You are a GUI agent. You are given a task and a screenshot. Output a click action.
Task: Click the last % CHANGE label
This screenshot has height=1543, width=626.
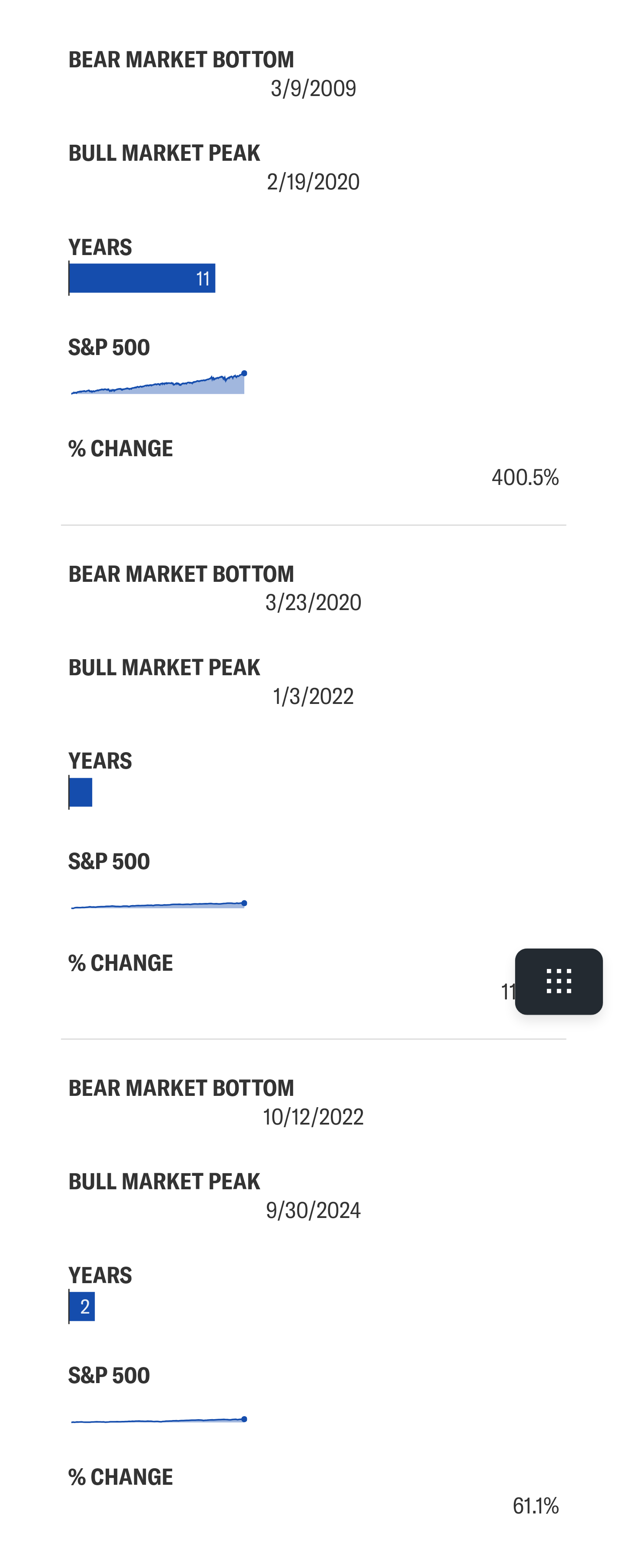[x=120, y=1477]
